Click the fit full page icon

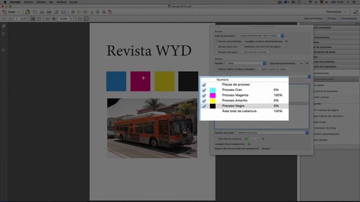86,19
